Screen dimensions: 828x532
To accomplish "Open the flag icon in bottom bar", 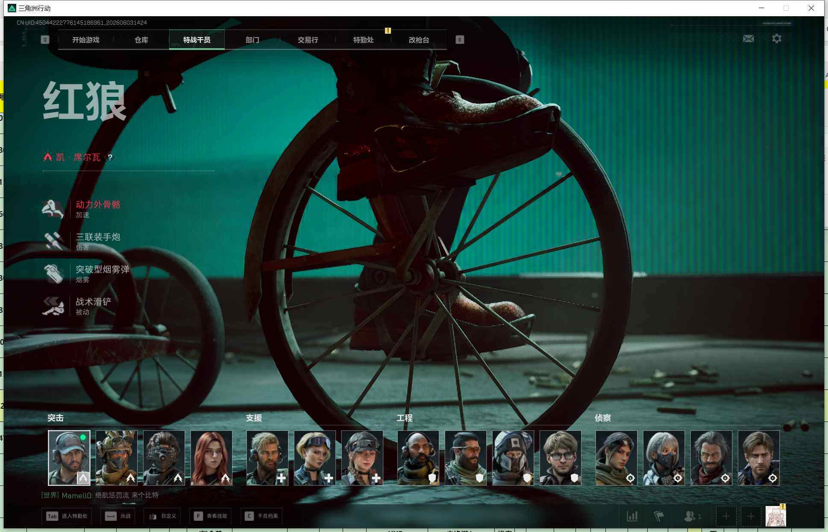I will (659, 516).
